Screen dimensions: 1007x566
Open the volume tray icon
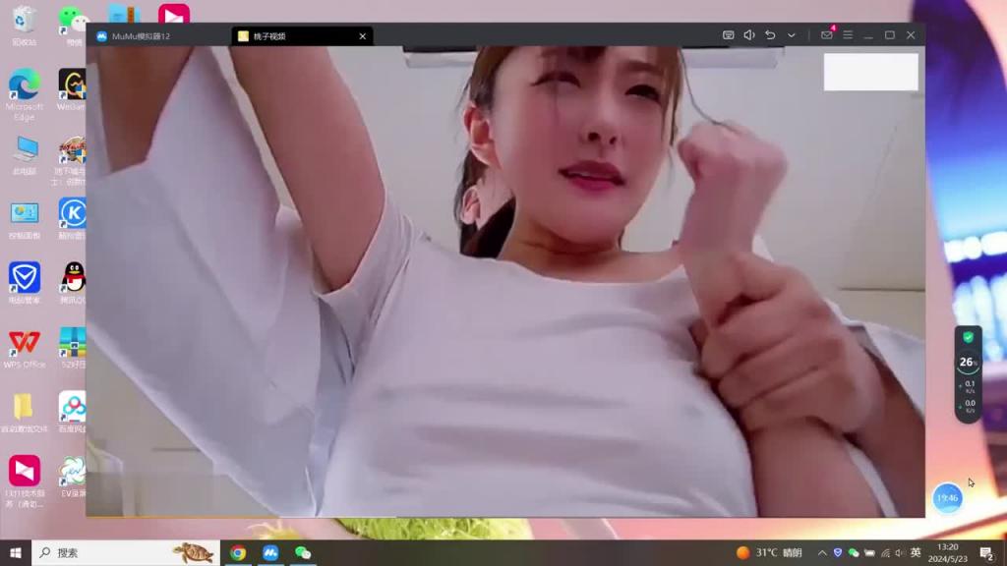tap(901, 552)
